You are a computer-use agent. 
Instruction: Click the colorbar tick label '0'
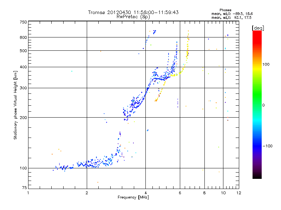tap(263, 105)
